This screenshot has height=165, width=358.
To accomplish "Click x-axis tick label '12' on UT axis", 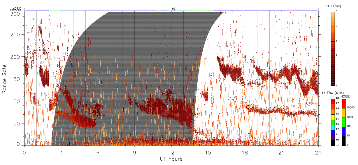I will coord(171,152).
